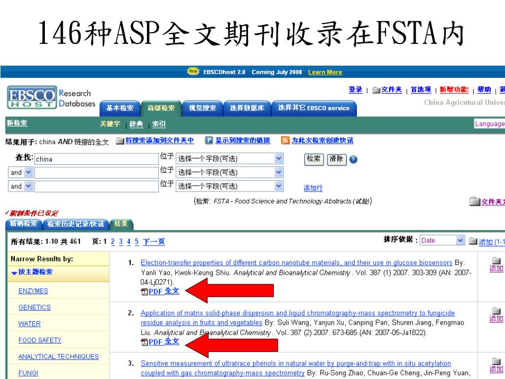
Task: Click the EBSCOhost logo
Action: point(32,97)
